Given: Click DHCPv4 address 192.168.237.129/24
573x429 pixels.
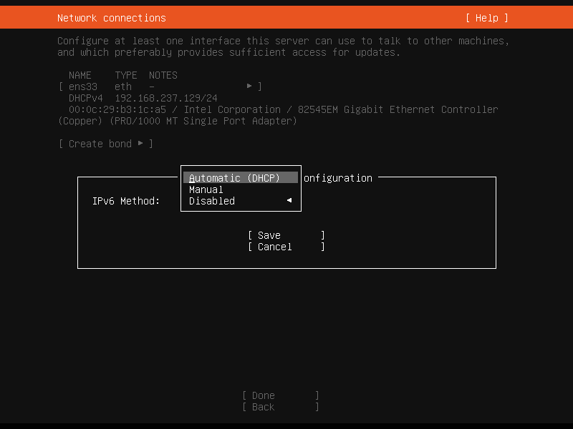Looking at the screenshot, I should (x=166, y=98).
